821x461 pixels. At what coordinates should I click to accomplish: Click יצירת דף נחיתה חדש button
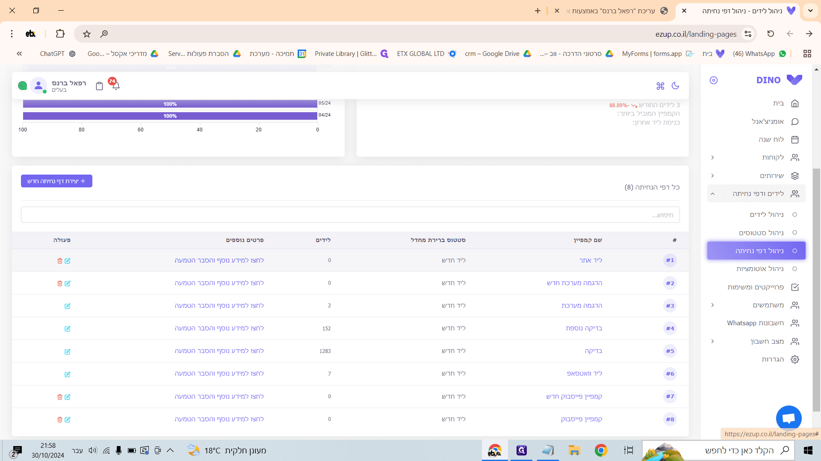(x=56, y=181)
